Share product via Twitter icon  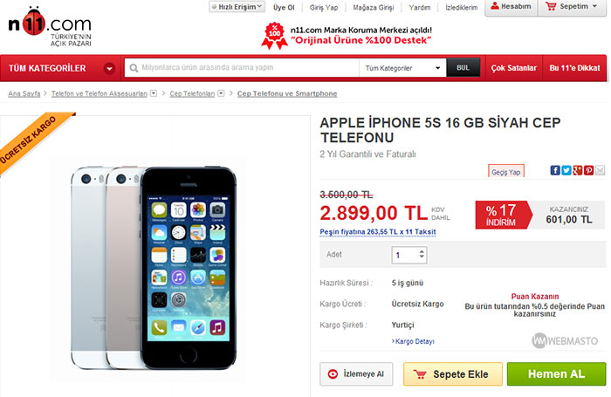coord(566,170)
